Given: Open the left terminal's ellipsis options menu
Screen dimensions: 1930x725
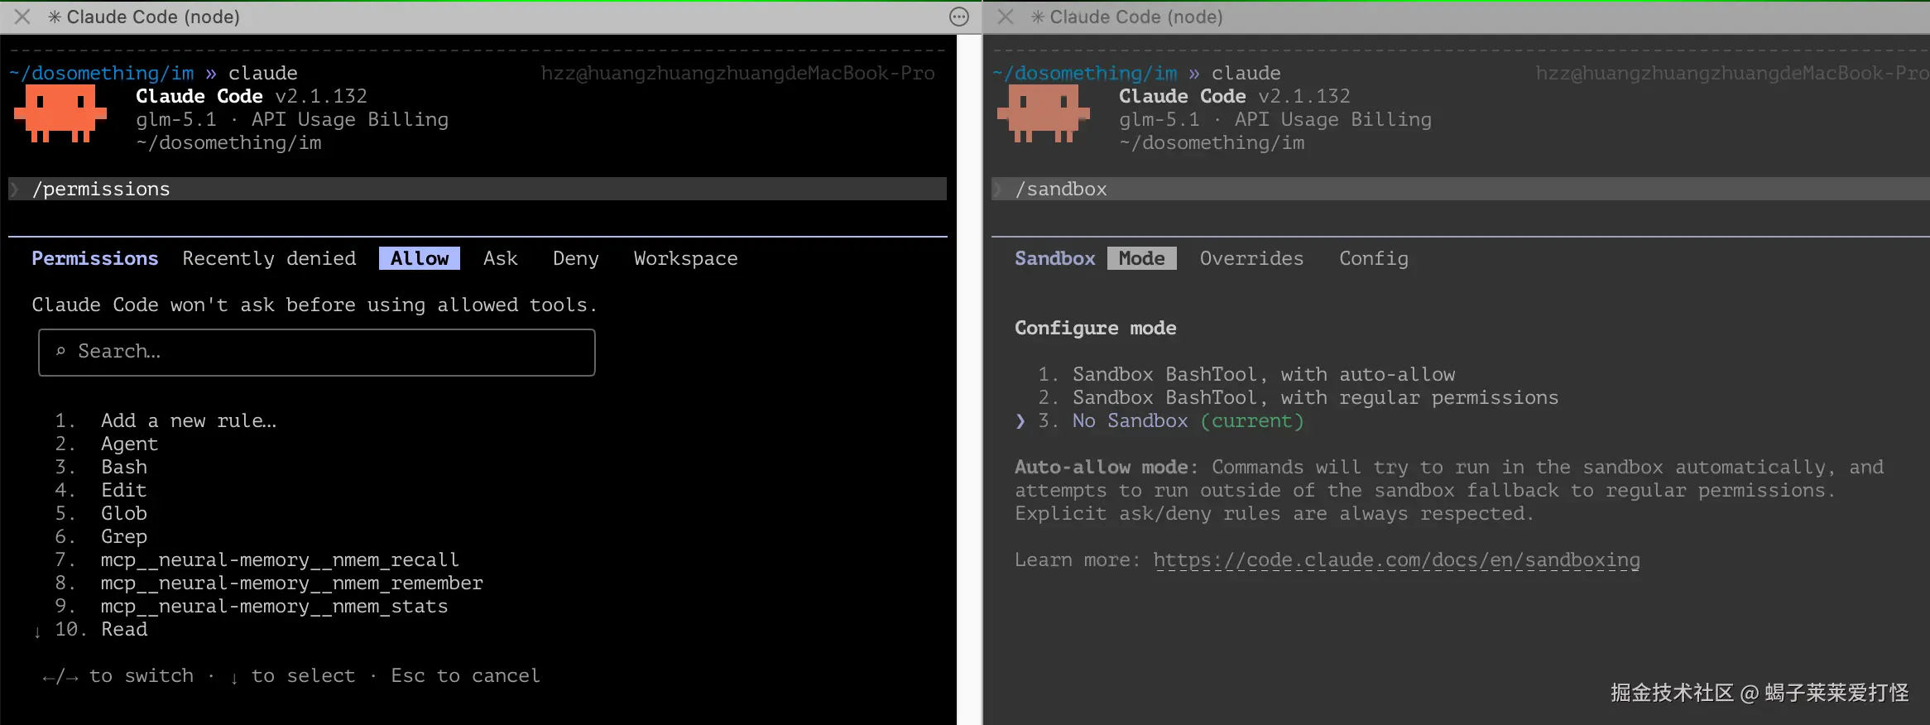Looking at the screenshot, I should coord(959,17).
